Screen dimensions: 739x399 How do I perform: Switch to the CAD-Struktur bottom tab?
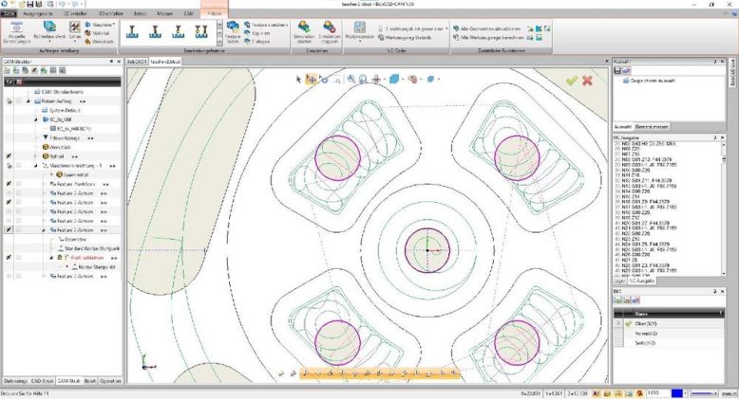tap(40, 380)
